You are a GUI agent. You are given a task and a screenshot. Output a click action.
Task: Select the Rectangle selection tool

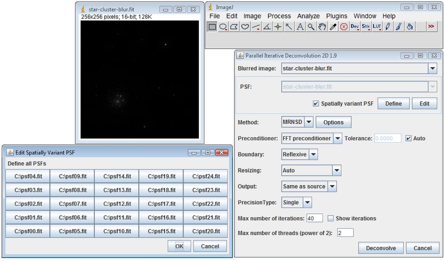point(212,26)
